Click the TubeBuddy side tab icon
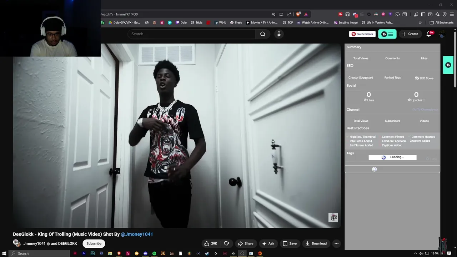Screen dimensions: 457x257 coord(448,65)
